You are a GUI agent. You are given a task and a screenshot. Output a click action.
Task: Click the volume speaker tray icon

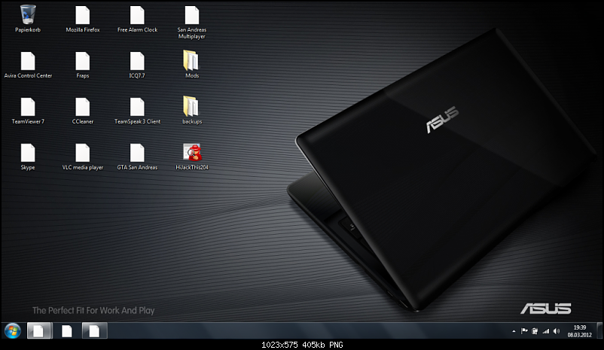pos(557,331)
